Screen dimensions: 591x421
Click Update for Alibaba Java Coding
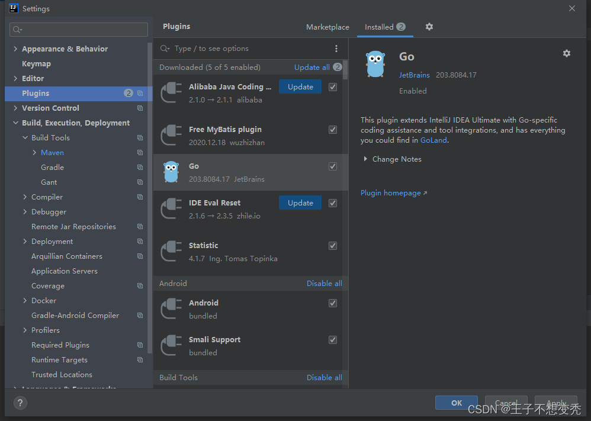(x=300, y=86)
